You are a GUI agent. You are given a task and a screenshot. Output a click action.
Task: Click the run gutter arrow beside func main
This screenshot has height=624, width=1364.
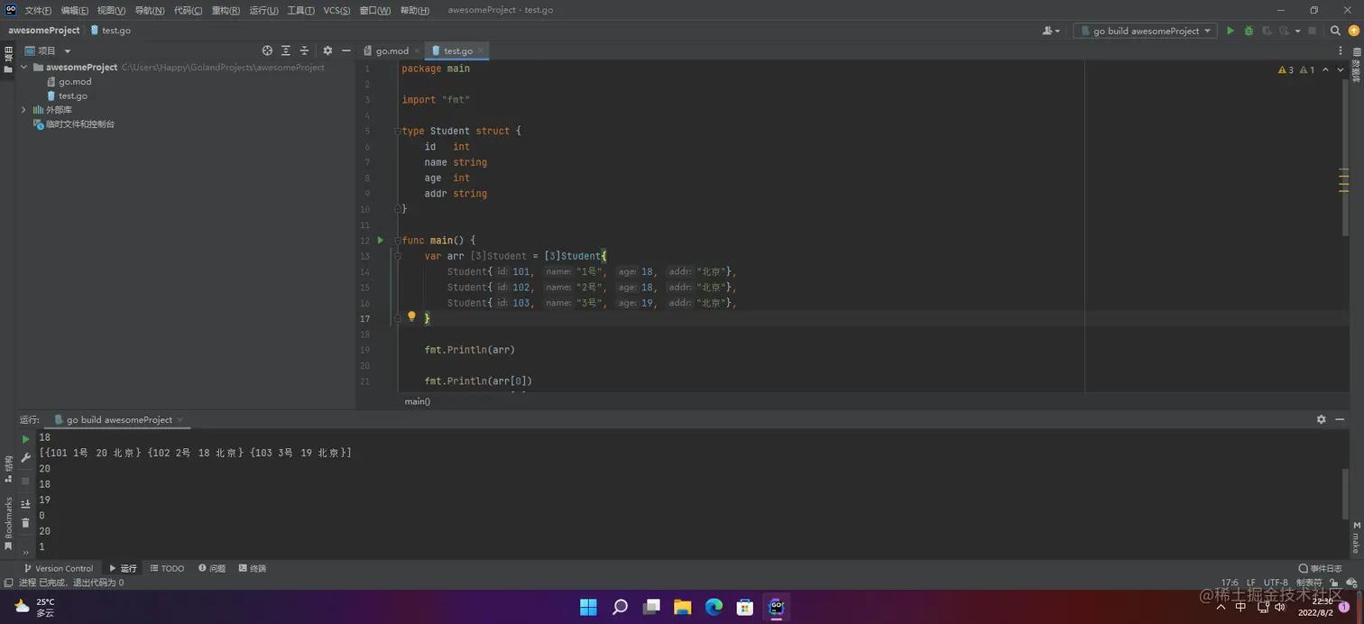[x=381, y=240]
